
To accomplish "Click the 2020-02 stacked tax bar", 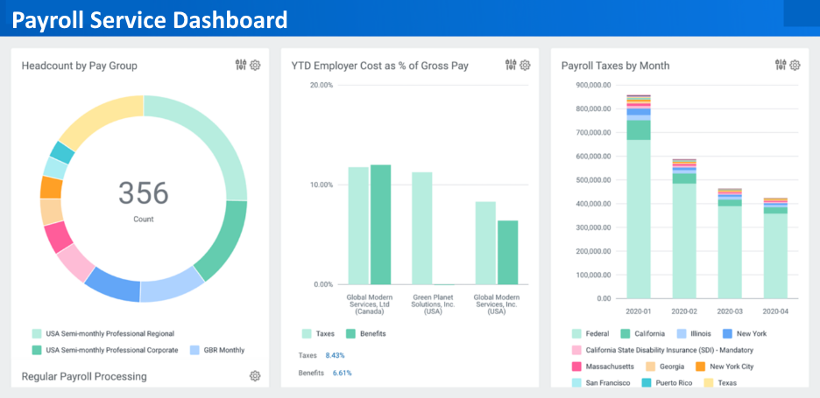I will (x=684, y=229).
